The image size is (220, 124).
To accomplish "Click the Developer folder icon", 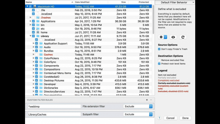I will [41, 84].
